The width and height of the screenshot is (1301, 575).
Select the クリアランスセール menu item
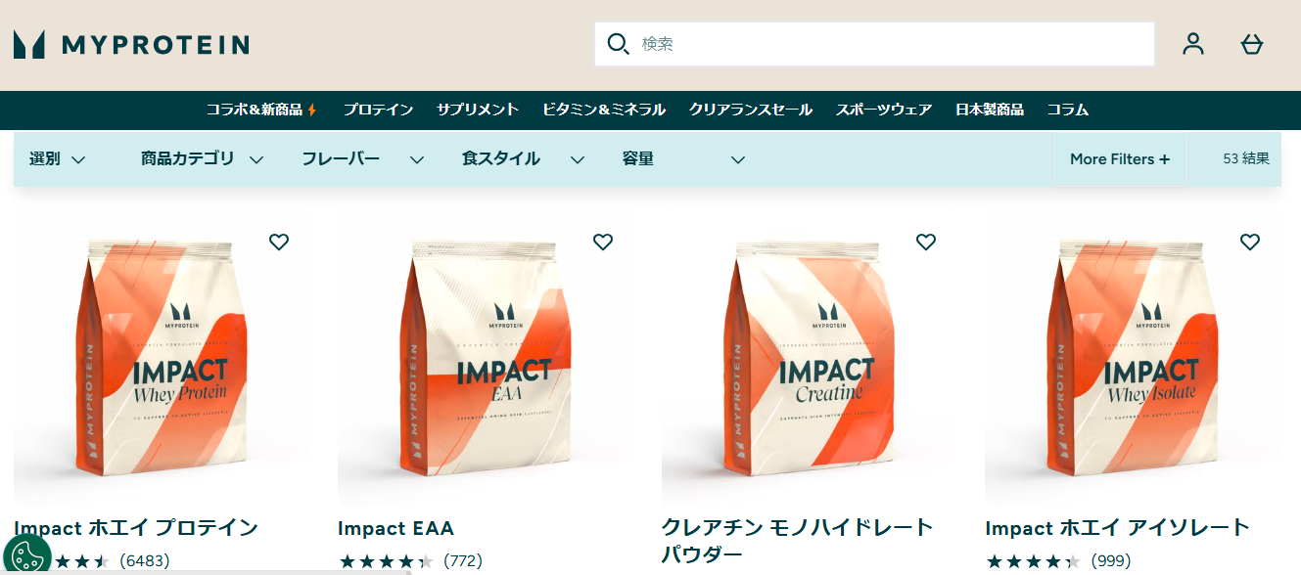(751, 110)
